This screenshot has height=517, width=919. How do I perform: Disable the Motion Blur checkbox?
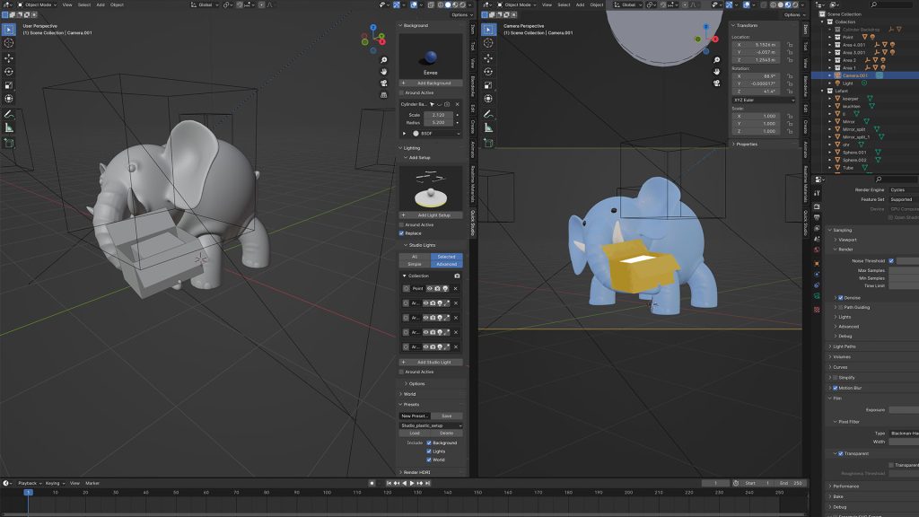[x=836, y=388]
